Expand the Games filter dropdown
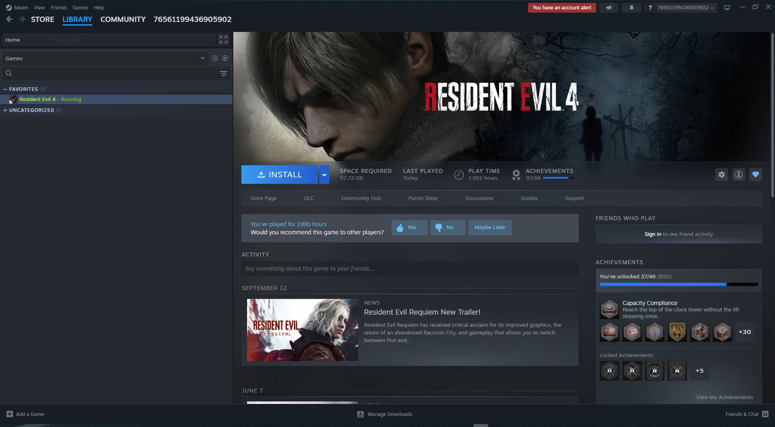This screenshot has height=427, width=775. 105,58
